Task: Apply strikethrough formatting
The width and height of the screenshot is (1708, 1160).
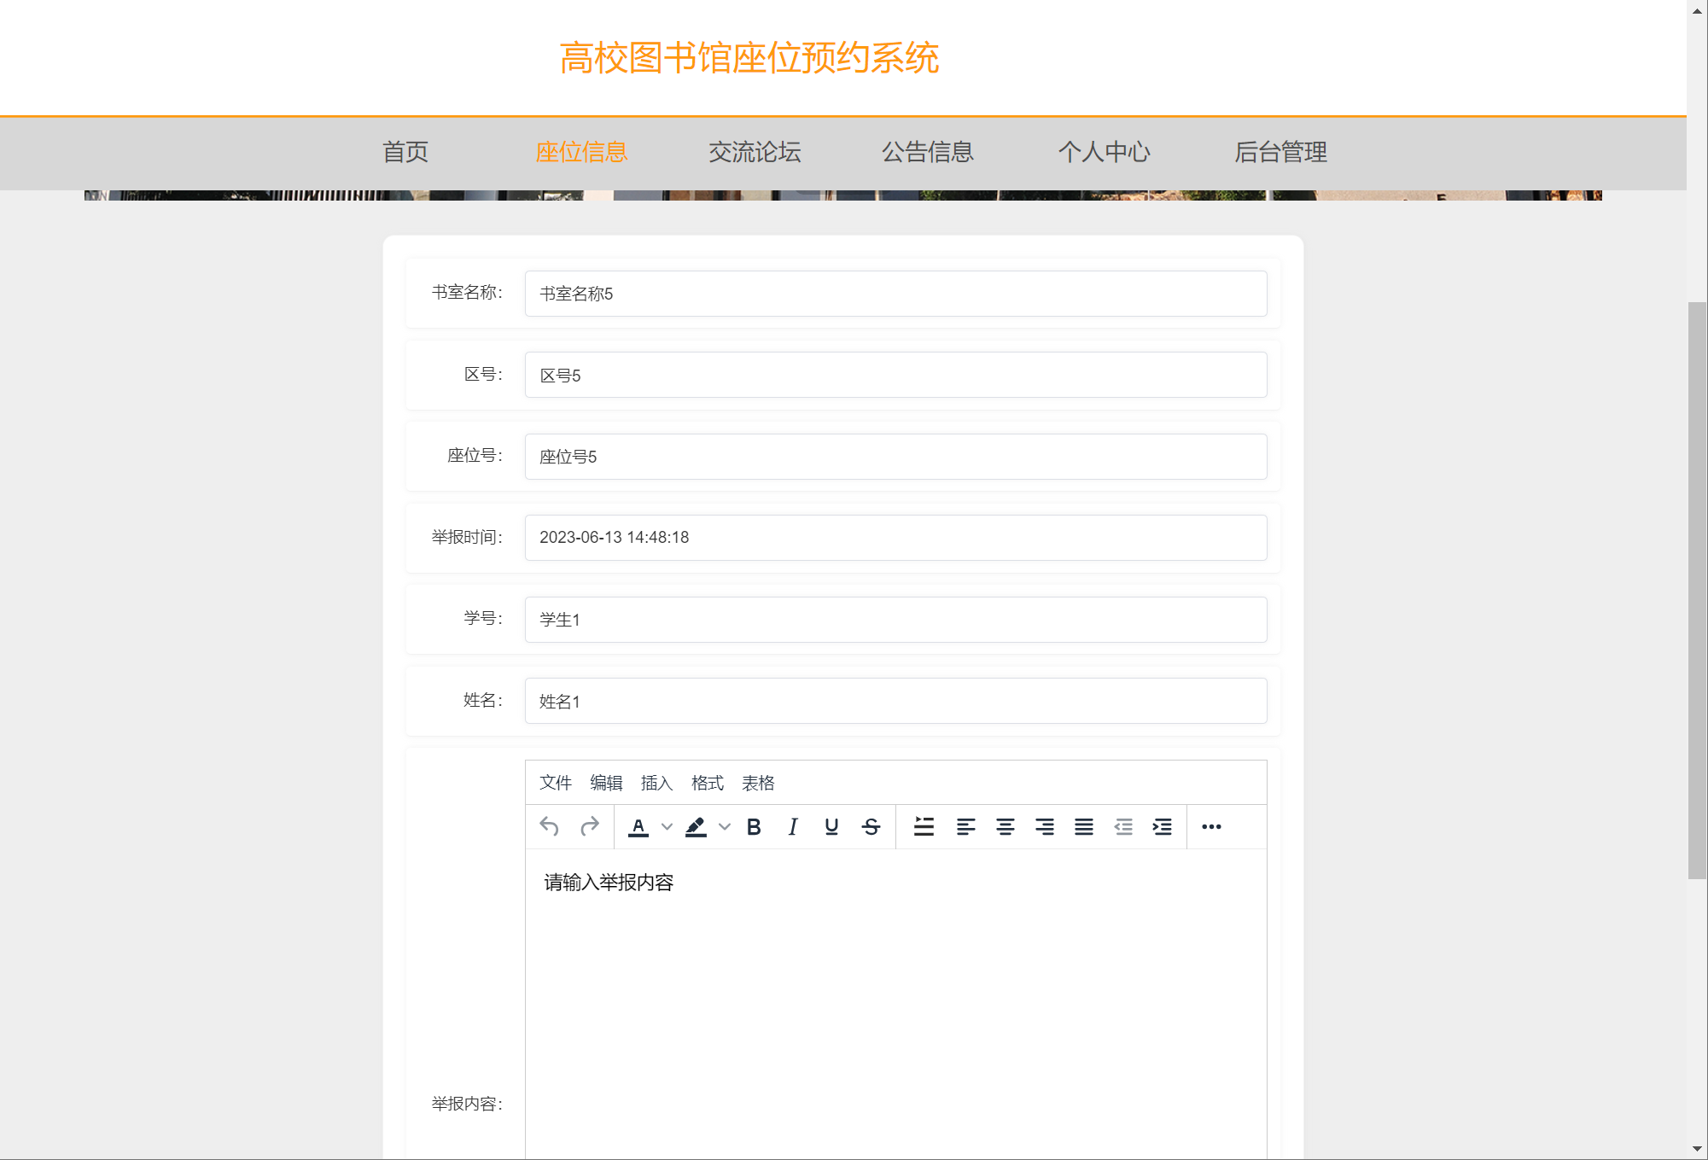Action: pos(871,826)
